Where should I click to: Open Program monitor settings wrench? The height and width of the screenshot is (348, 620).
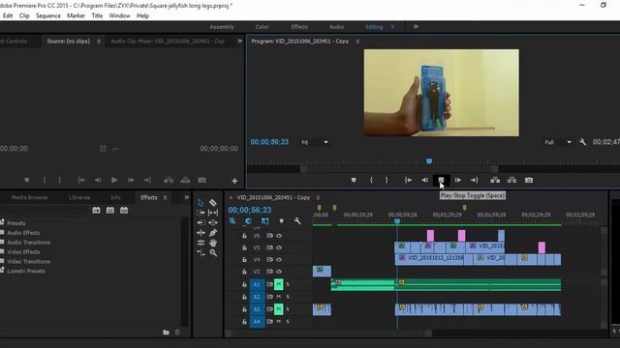[582, 142]
